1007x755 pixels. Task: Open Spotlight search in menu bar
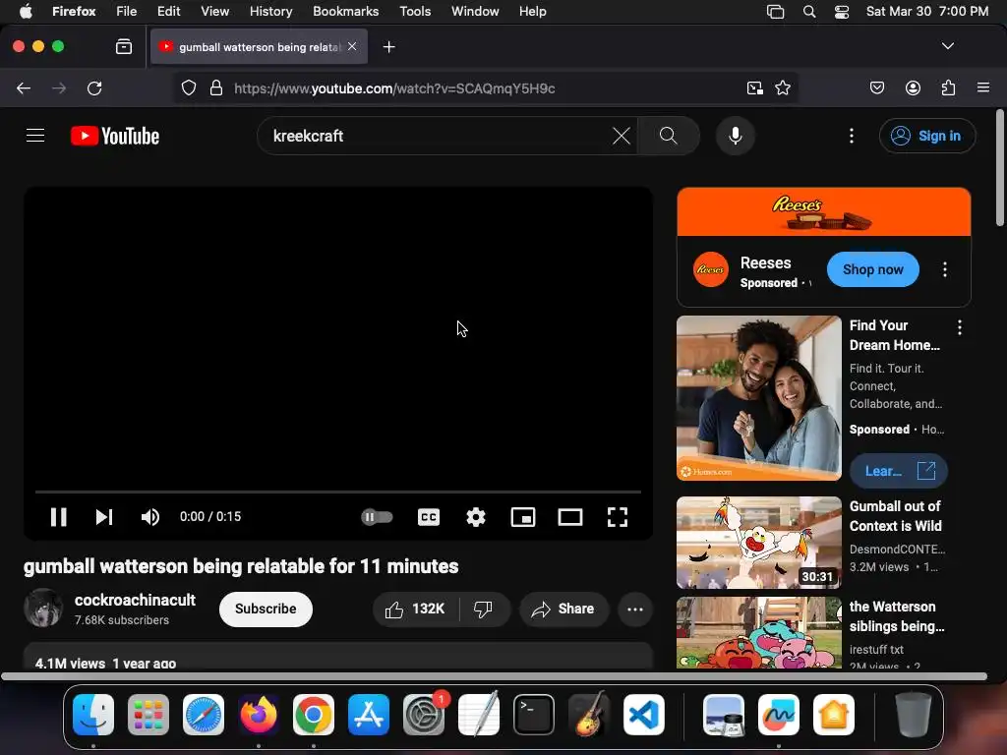(809, 12)
